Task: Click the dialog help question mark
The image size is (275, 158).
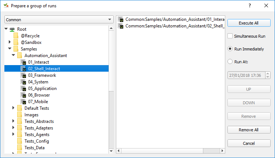Action: (250, 5)
